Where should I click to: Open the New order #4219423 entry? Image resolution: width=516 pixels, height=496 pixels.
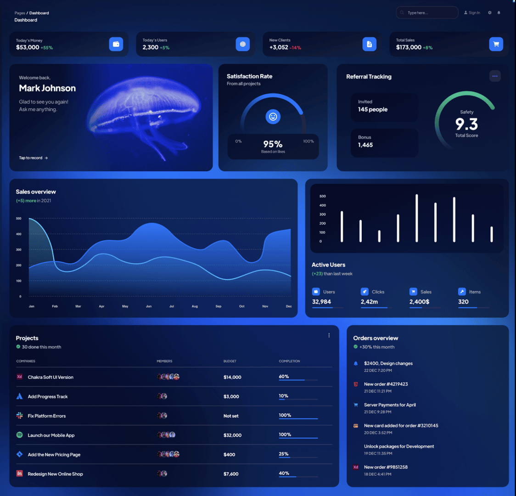386,384
